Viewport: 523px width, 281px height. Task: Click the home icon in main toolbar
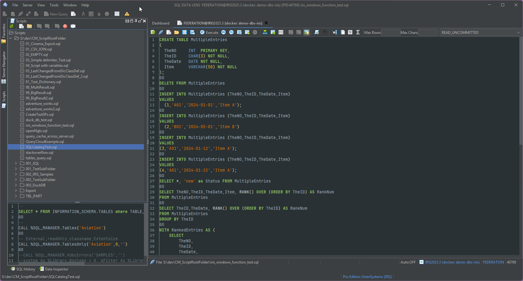tap(99, 14)
